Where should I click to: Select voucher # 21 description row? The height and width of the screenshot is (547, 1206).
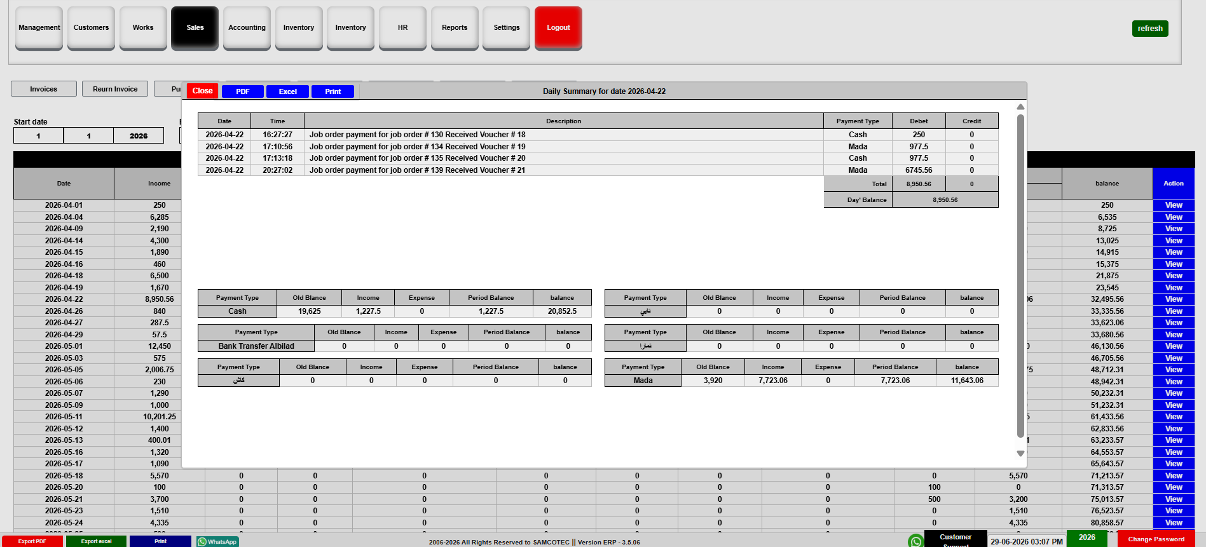pos(563,170)
